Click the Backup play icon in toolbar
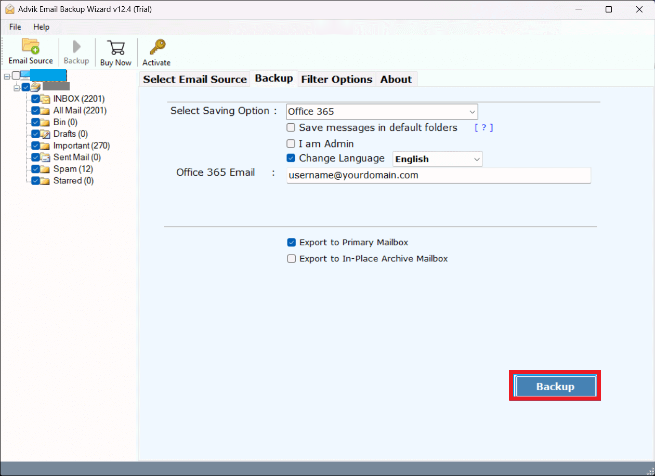Image resolution: width=655 pixels, height=476 pixels. [x=76, y=46]
